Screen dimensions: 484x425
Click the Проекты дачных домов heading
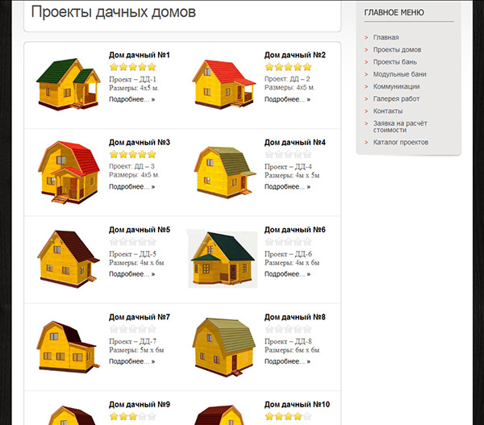(113, 12)
